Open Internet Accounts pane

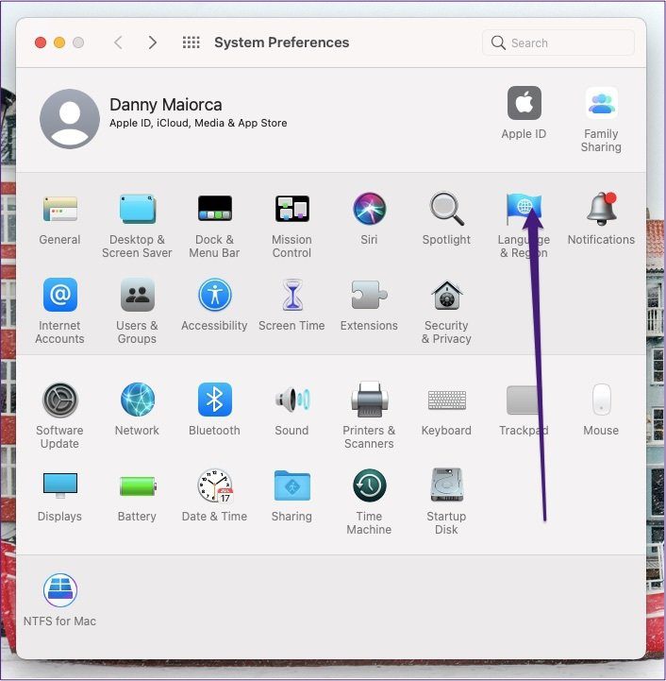pyautogui.click(x=59, y=295)
